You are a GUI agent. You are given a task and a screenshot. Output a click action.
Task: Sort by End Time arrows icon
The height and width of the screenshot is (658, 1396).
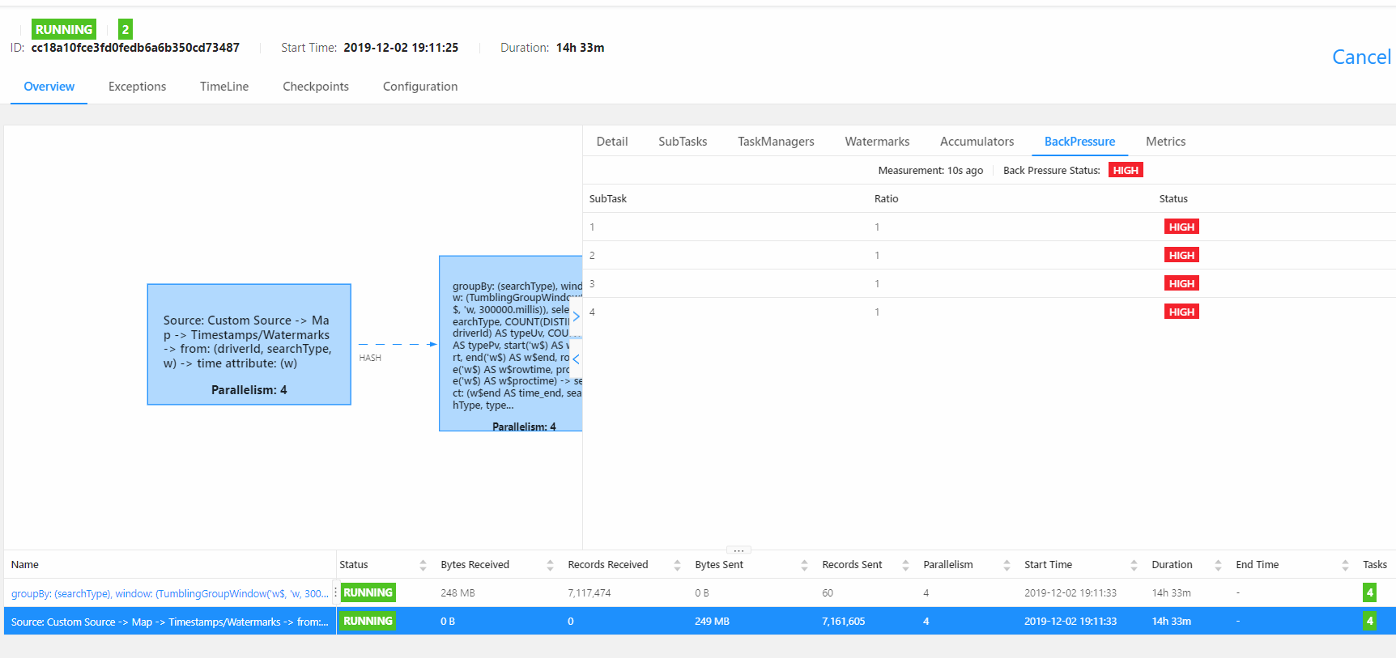pos(1345,565)
